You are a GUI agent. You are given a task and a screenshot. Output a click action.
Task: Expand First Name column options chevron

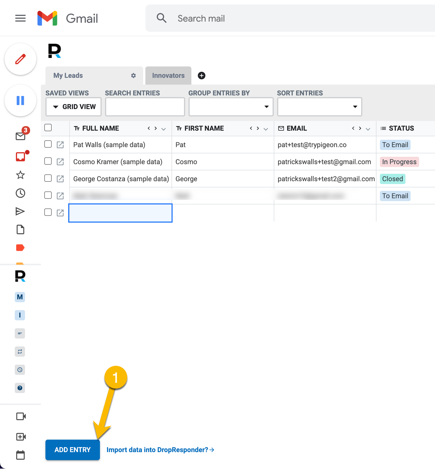pos(266,129)
